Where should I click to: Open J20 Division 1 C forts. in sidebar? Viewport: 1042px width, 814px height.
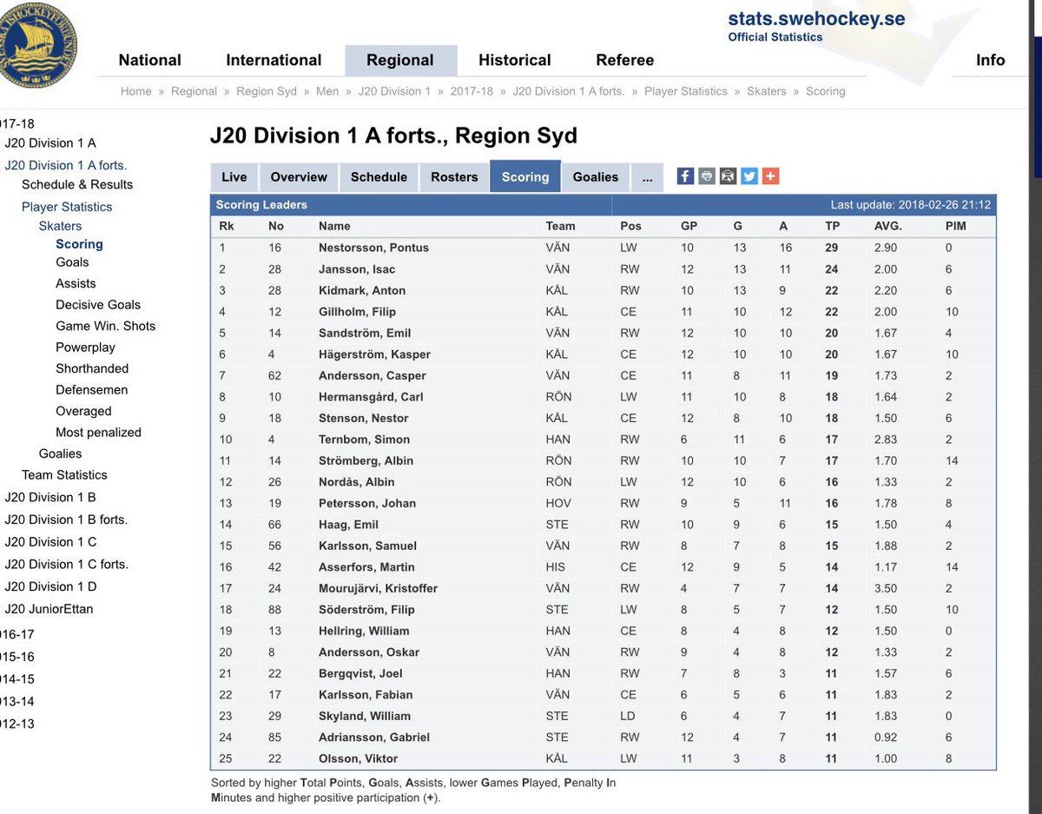point(66,564)
